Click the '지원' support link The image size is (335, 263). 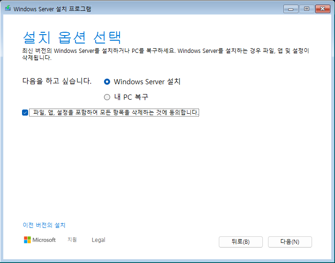(x=72, y=240)
